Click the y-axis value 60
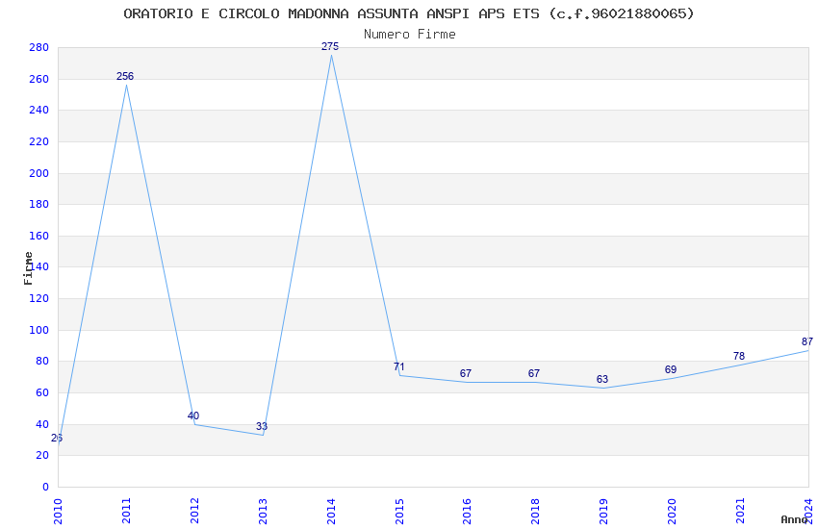Image resolution: width=818 pixels, height=529 pixels. (42, 393)
